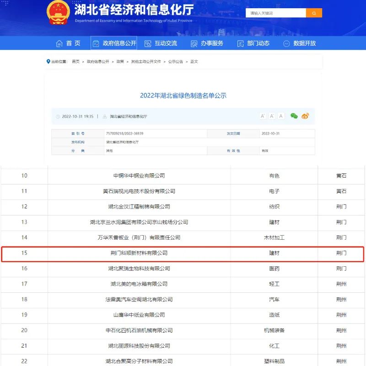Select row 万华禾香板业（荆门）有限责任公司
This screenshot has width=366, height=366.
coord(183,237)
